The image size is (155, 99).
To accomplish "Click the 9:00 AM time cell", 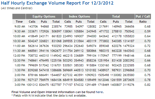I will click(x=20, y=26).
